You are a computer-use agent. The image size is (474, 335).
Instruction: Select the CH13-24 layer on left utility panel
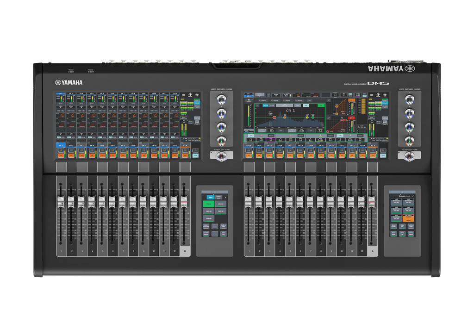click(x=221, y=204)
